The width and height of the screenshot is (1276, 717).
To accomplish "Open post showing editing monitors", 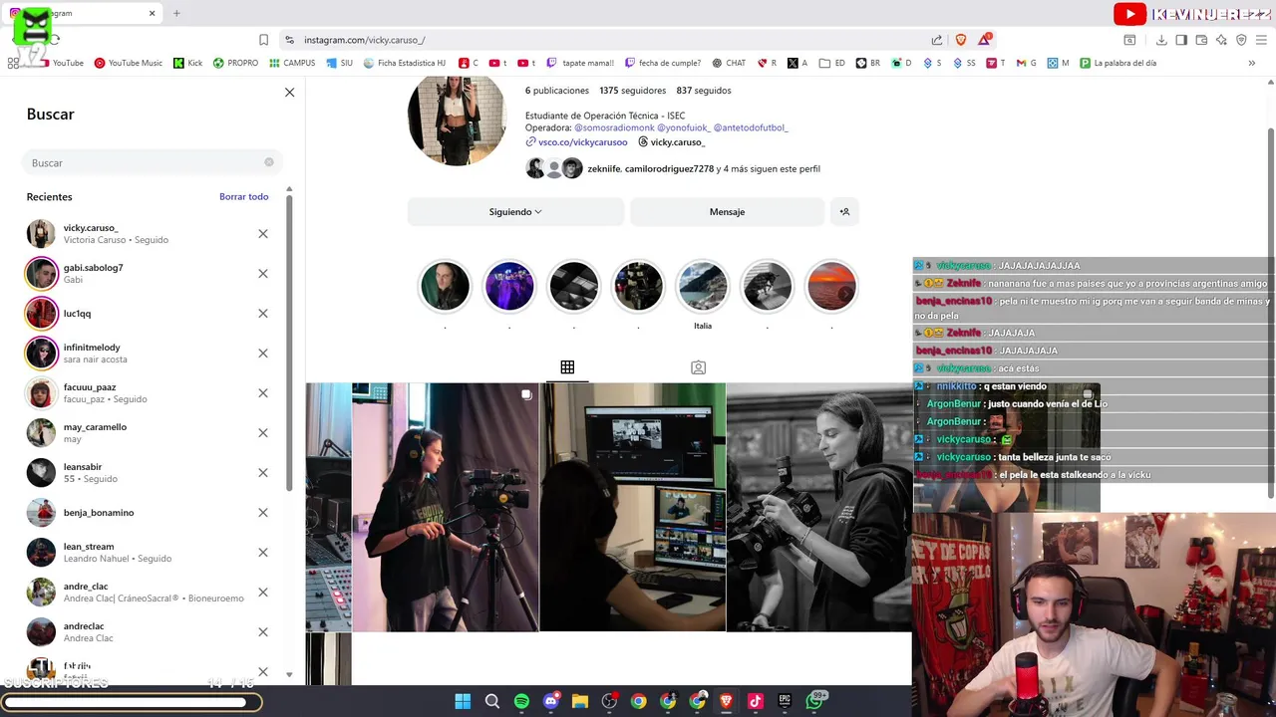I will [633, 507].
